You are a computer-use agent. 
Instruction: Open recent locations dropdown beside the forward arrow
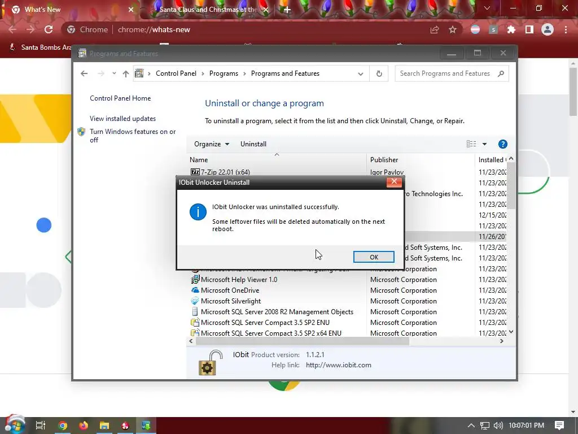pyautogui.click(x=114, y=73)
